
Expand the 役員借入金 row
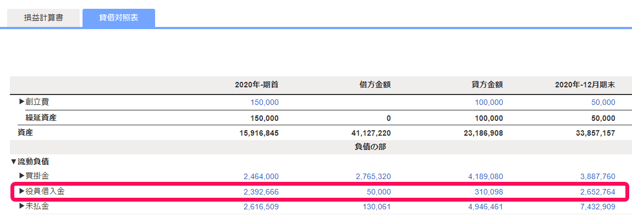(x=22, y=191)
